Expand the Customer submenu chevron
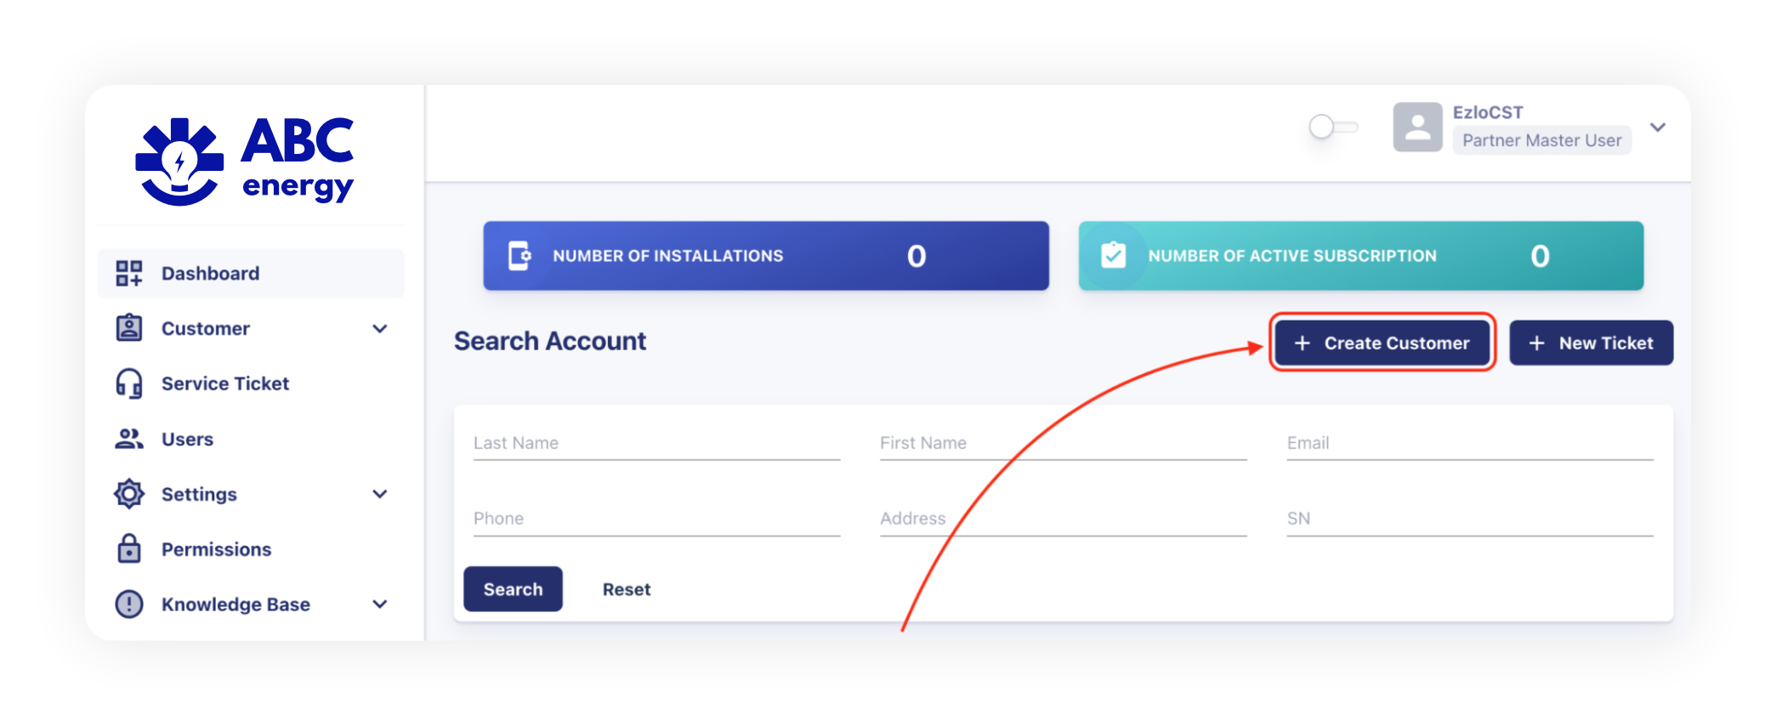This screenshot has height=726, width=1776. (380, 328)
